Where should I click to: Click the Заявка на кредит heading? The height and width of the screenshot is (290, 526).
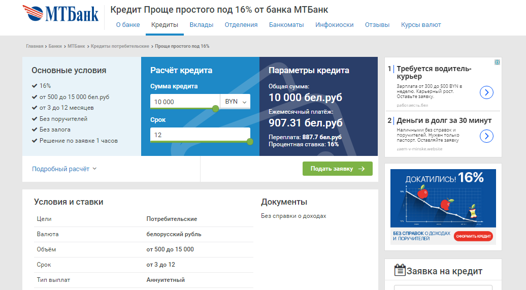tap(444, 271)
